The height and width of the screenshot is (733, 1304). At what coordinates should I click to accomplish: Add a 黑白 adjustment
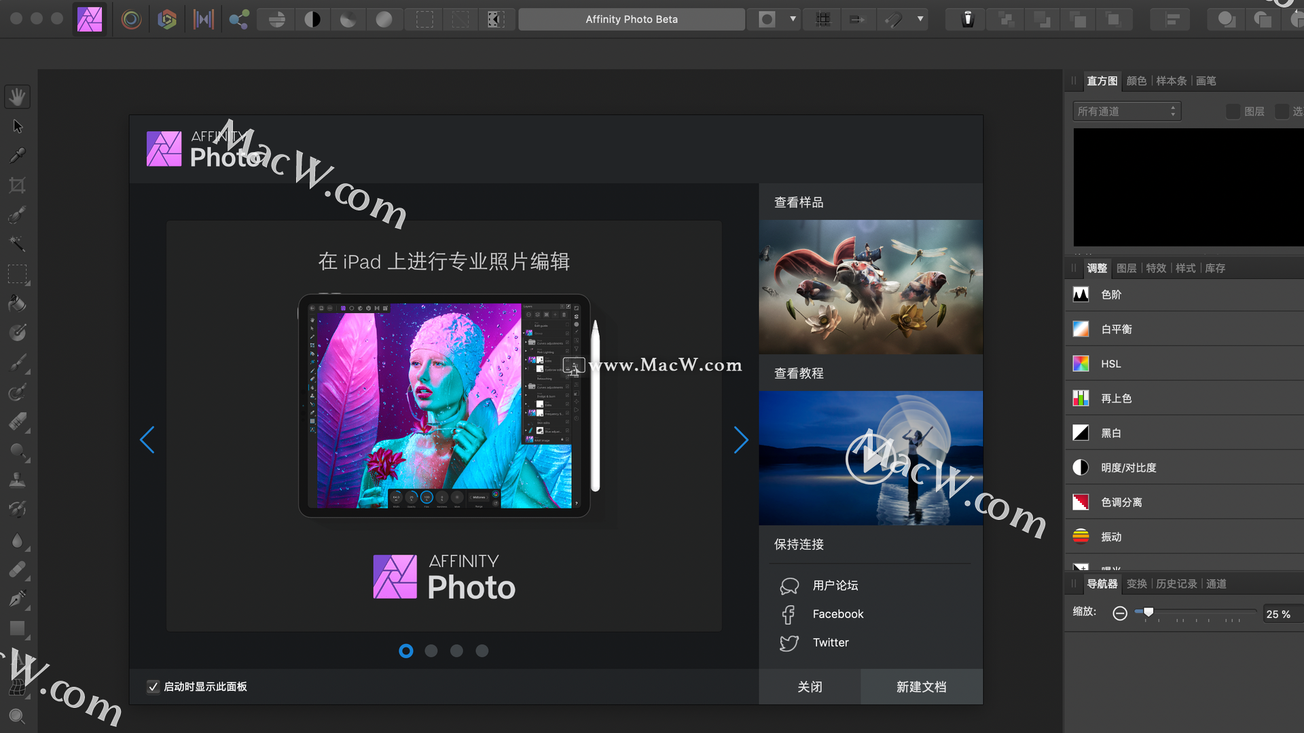[x=1184, y=433]
